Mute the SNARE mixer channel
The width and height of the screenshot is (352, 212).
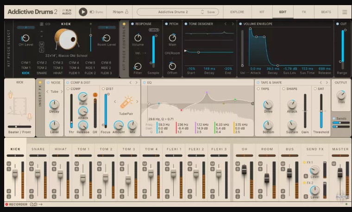31,163
